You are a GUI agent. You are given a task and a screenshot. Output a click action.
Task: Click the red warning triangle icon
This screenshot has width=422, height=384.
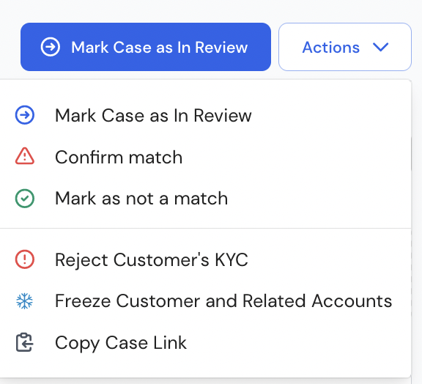tap(24, 156)
